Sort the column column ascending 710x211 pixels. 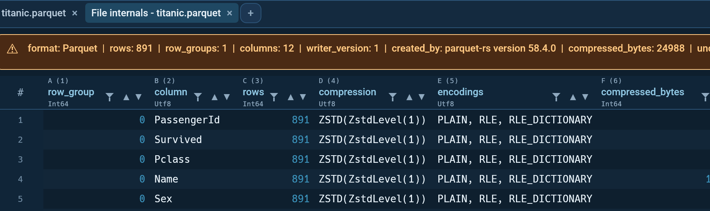coord(215,97)
